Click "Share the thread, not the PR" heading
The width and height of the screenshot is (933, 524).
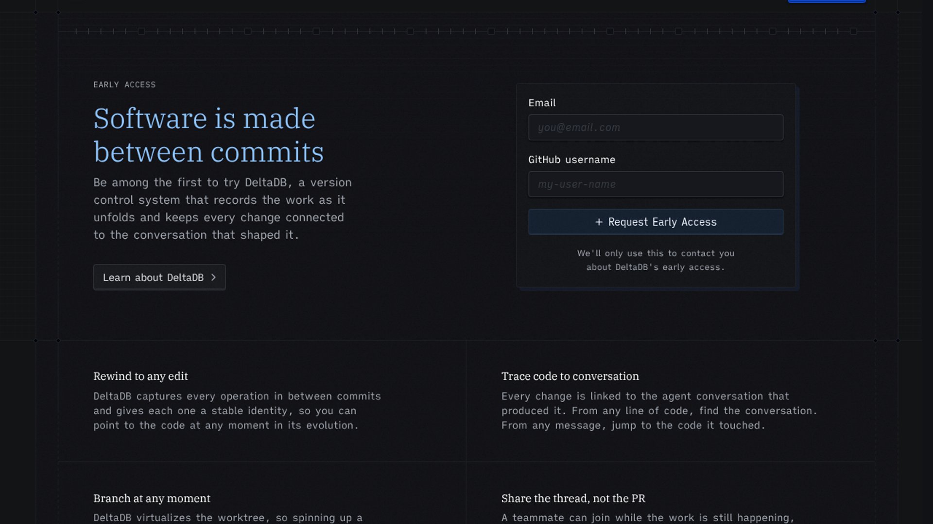coord(573,498)
